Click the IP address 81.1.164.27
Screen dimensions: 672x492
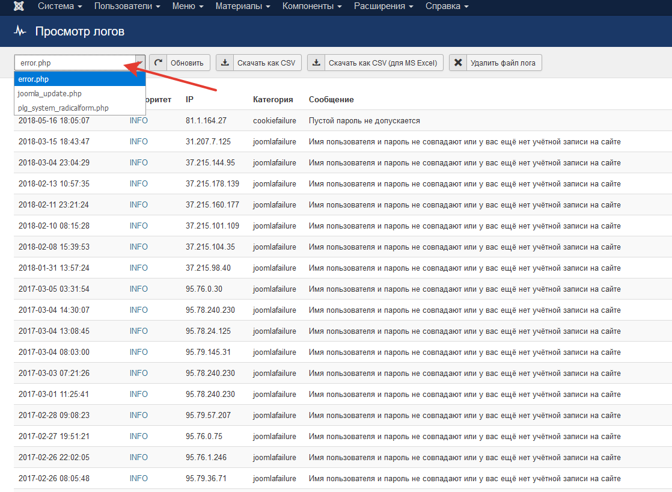coord(206,120)
